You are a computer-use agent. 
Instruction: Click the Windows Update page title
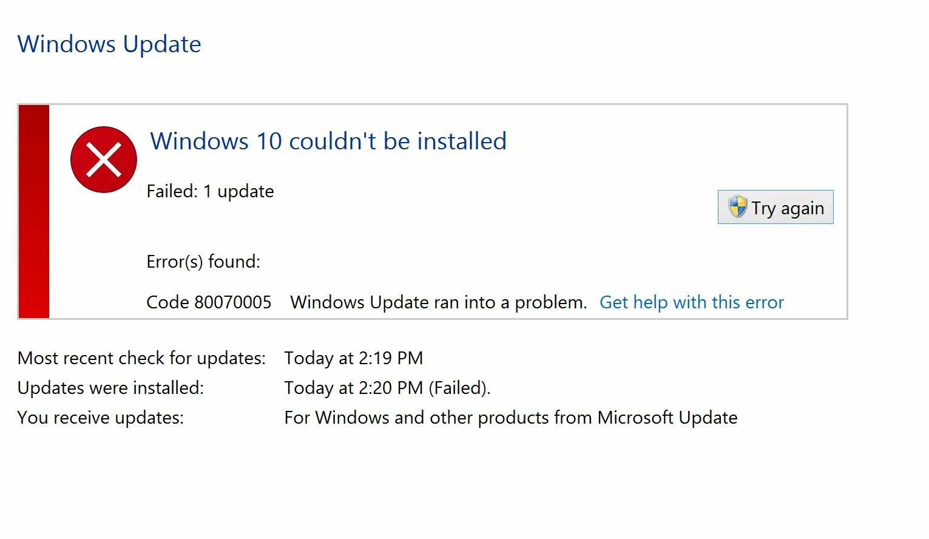tap(109, 44)
